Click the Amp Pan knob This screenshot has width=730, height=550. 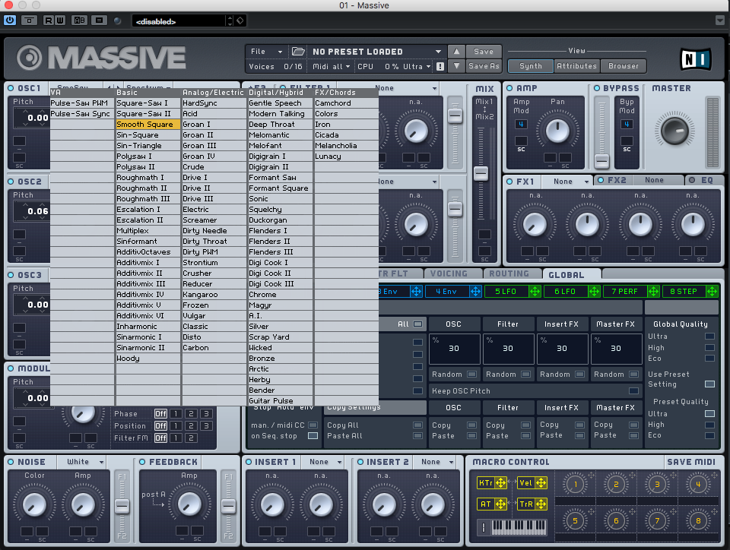(x=557, y=131)
